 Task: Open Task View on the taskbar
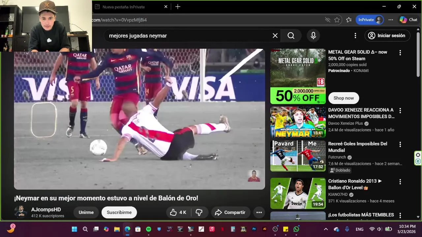[x=96, y=229]
